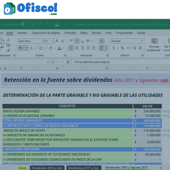Open the Fórmulas ribbon tab
This screenshot has width=170, height=170.
(x=70, y=33)
